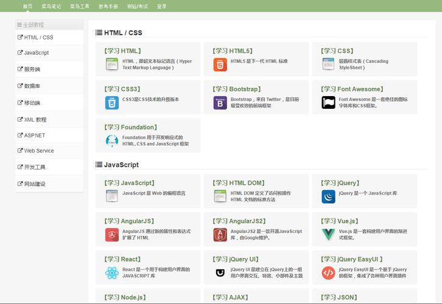The image size is (442, 304).
Task: Click the React atom logo icon
Action: (112, 273)
